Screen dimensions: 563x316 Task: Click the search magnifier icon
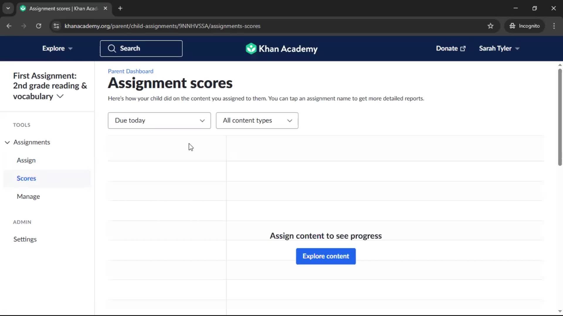(x=112, y=49)
